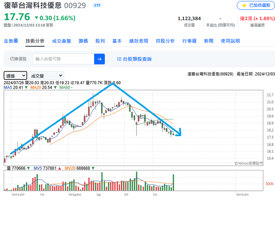This screenshot has height=229, width=275.
Task: Click the star 已加自選股 watchlist button
Action: point(256,5)
